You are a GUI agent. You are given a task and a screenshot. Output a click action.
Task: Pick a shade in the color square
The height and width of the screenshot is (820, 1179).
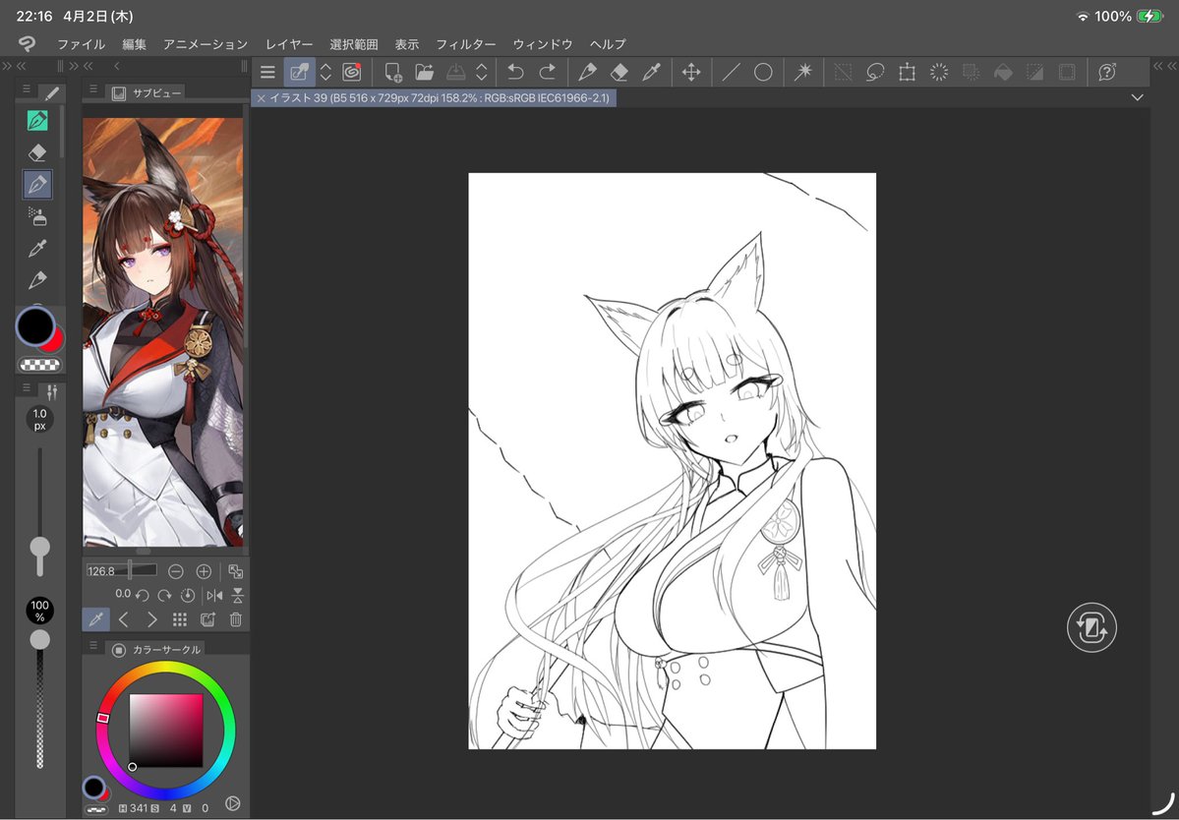tap(166, 730)
